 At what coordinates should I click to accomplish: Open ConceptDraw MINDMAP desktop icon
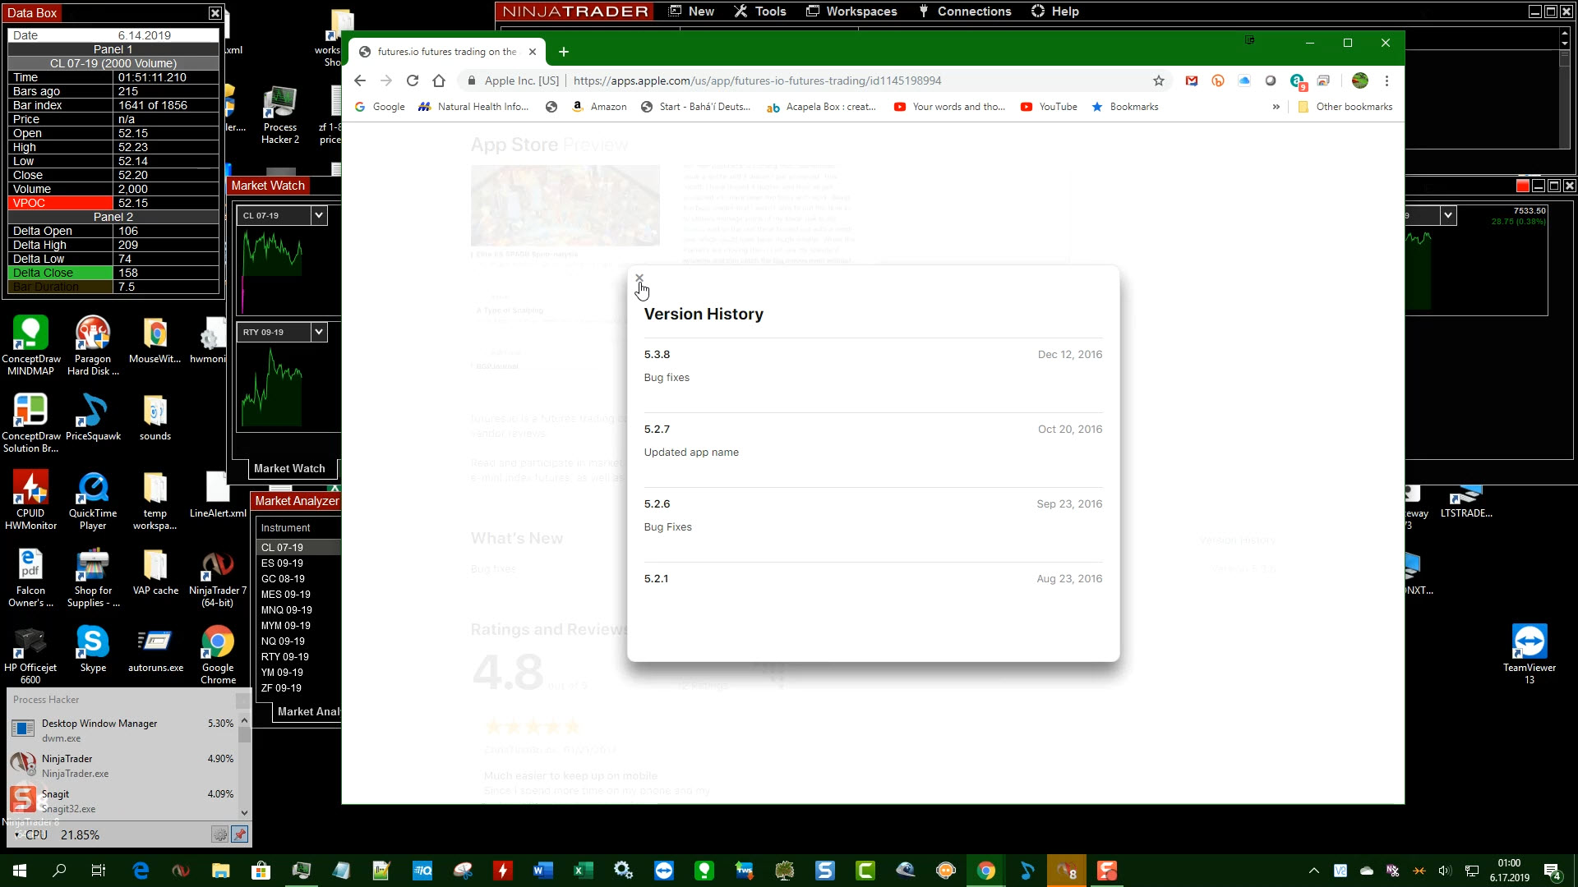coord(30,346)
